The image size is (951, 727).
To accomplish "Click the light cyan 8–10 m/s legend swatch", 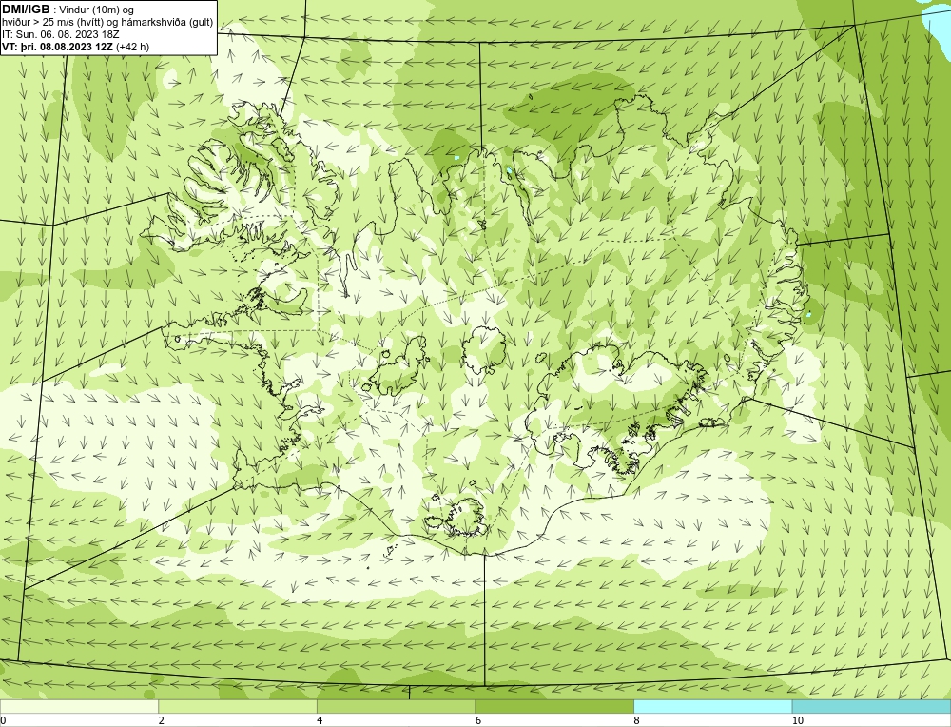I will click(712, 706).
